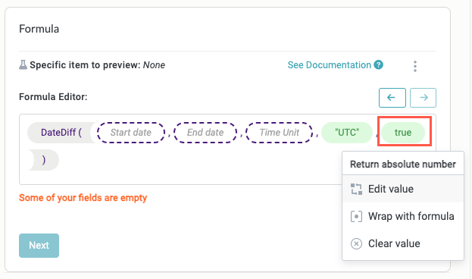Click the redo right arrow button
This screenshot has height=279, width=472.
423,98
